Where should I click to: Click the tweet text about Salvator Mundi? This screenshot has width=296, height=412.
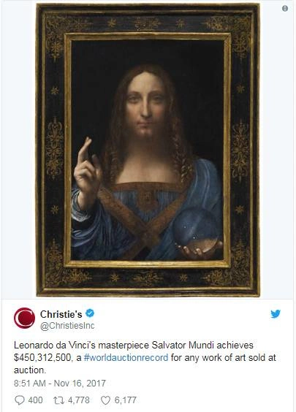pyautogui.click(x=145, y=357)
